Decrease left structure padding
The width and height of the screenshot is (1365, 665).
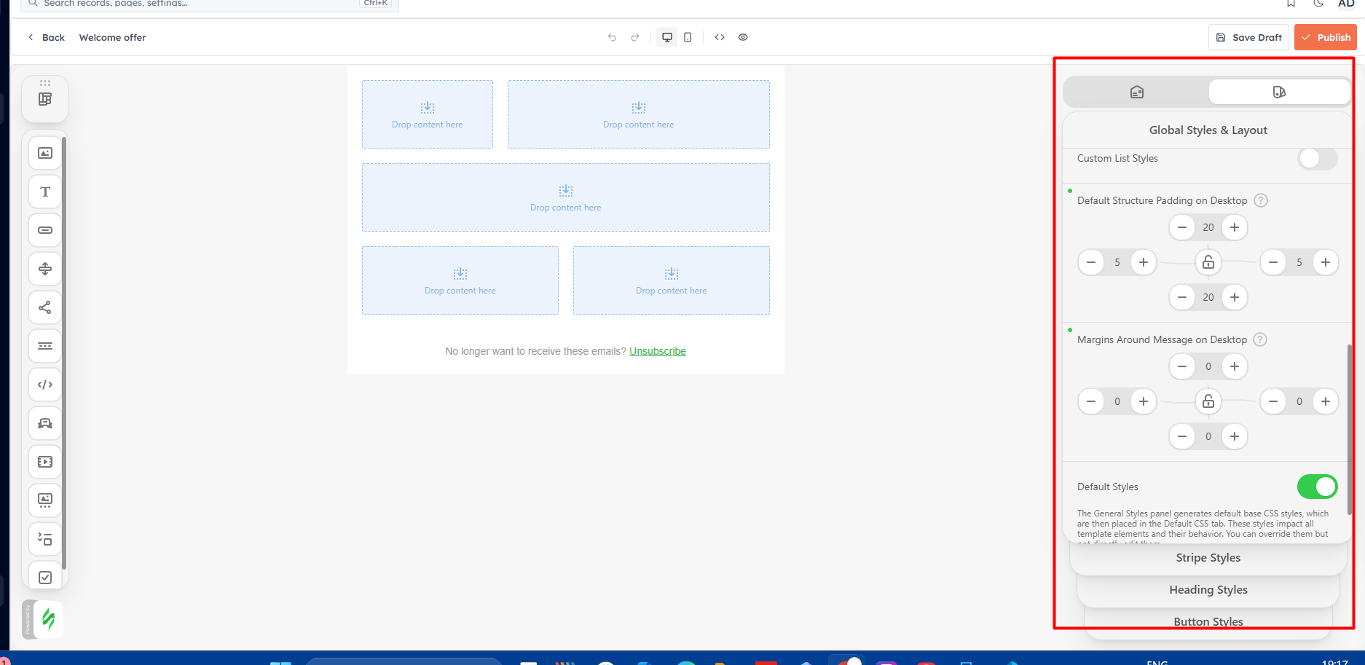coord(1091,262)
